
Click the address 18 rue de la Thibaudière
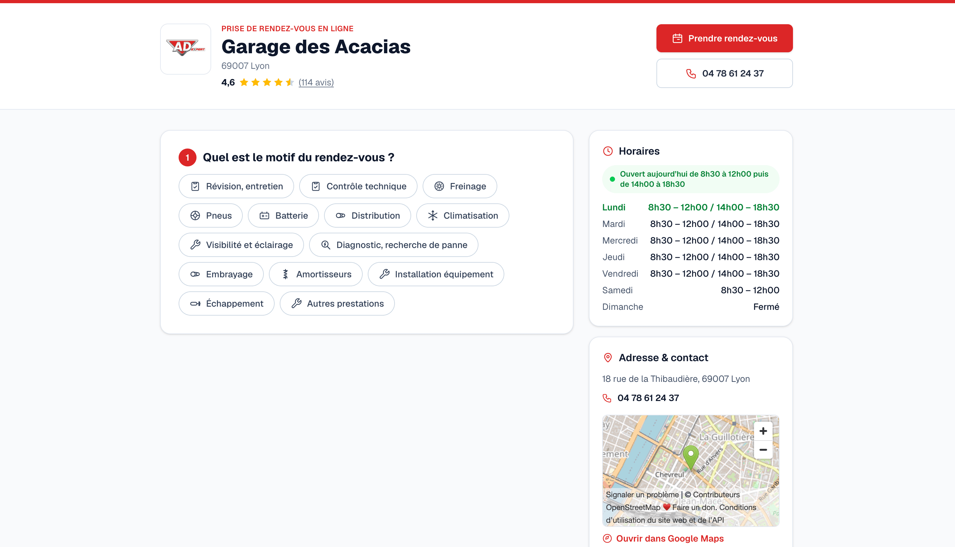[x=676, y=379]
